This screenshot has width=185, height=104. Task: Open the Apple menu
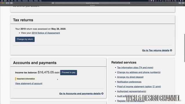(x=2, y=1)
